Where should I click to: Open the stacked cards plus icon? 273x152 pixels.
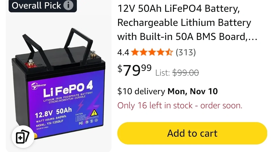point(23,137)
